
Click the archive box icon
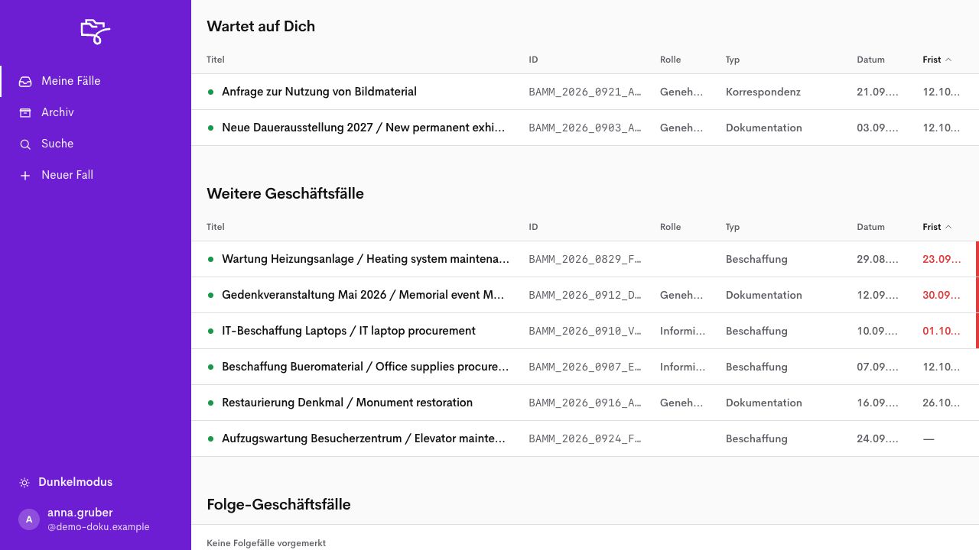pyautogui.click(x=25, y=112)
